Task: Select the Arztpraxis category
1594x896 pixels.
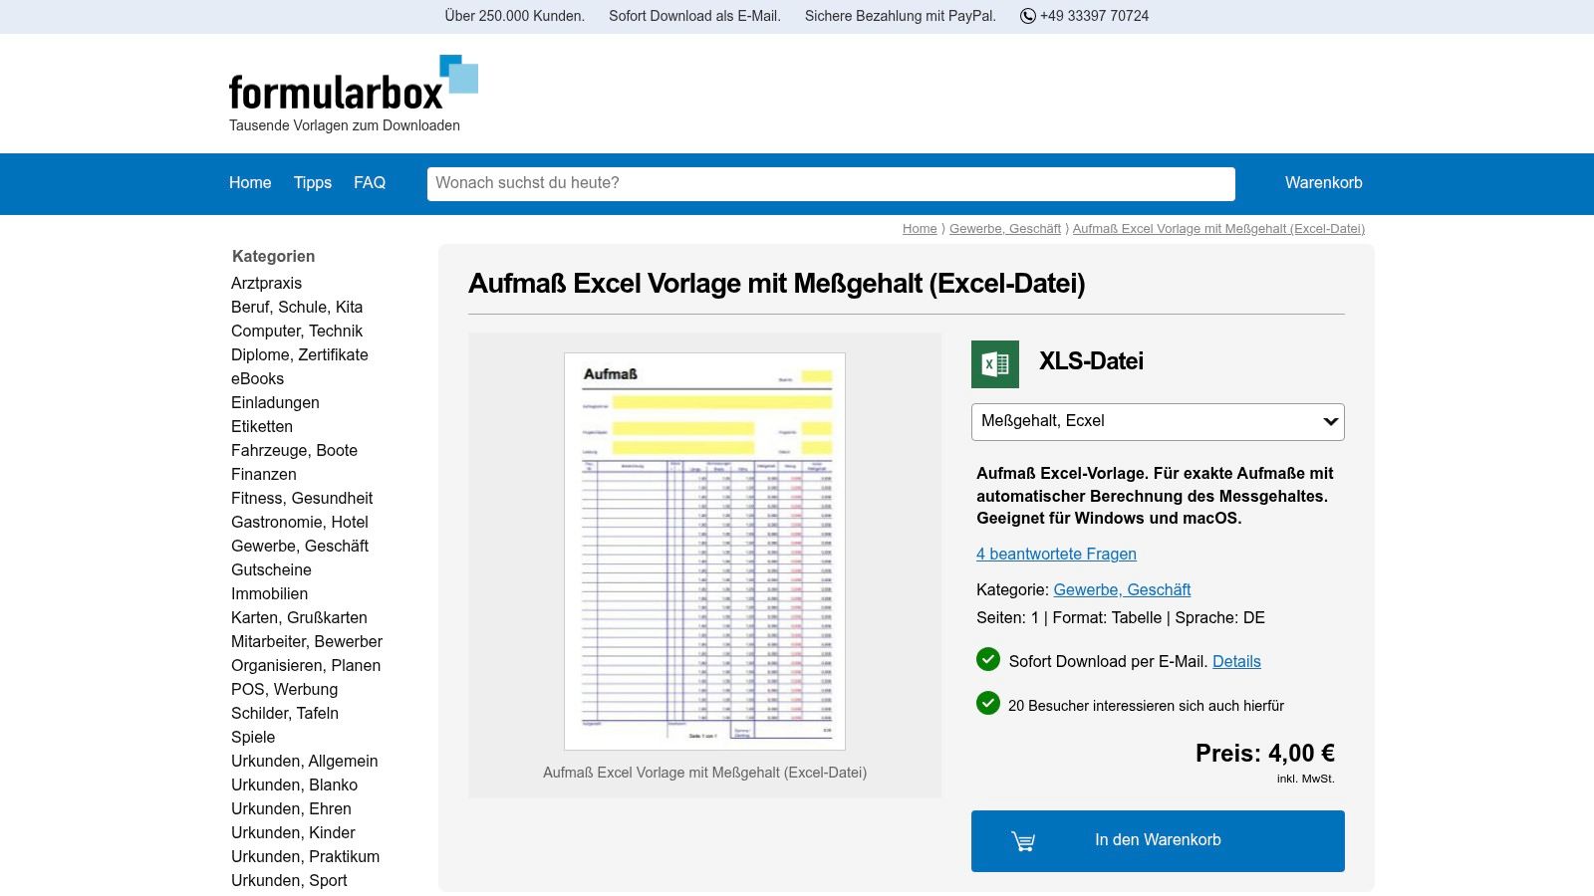Action: [266, 284]
